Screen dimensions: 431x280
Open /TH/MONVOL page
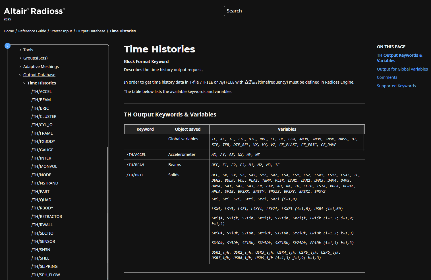coord(44,166)
